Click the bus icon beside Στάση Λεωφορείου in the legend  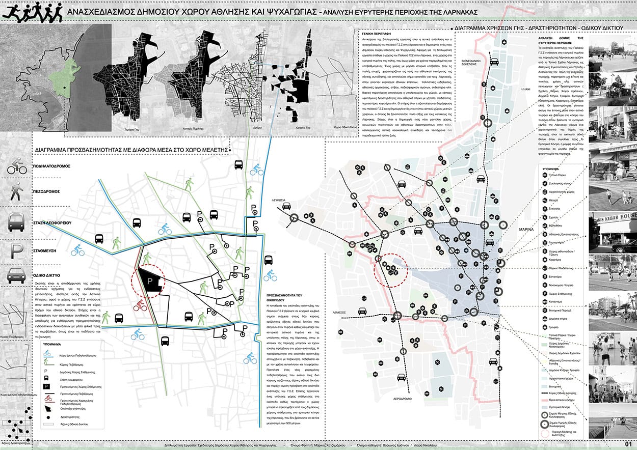[46, 378]
